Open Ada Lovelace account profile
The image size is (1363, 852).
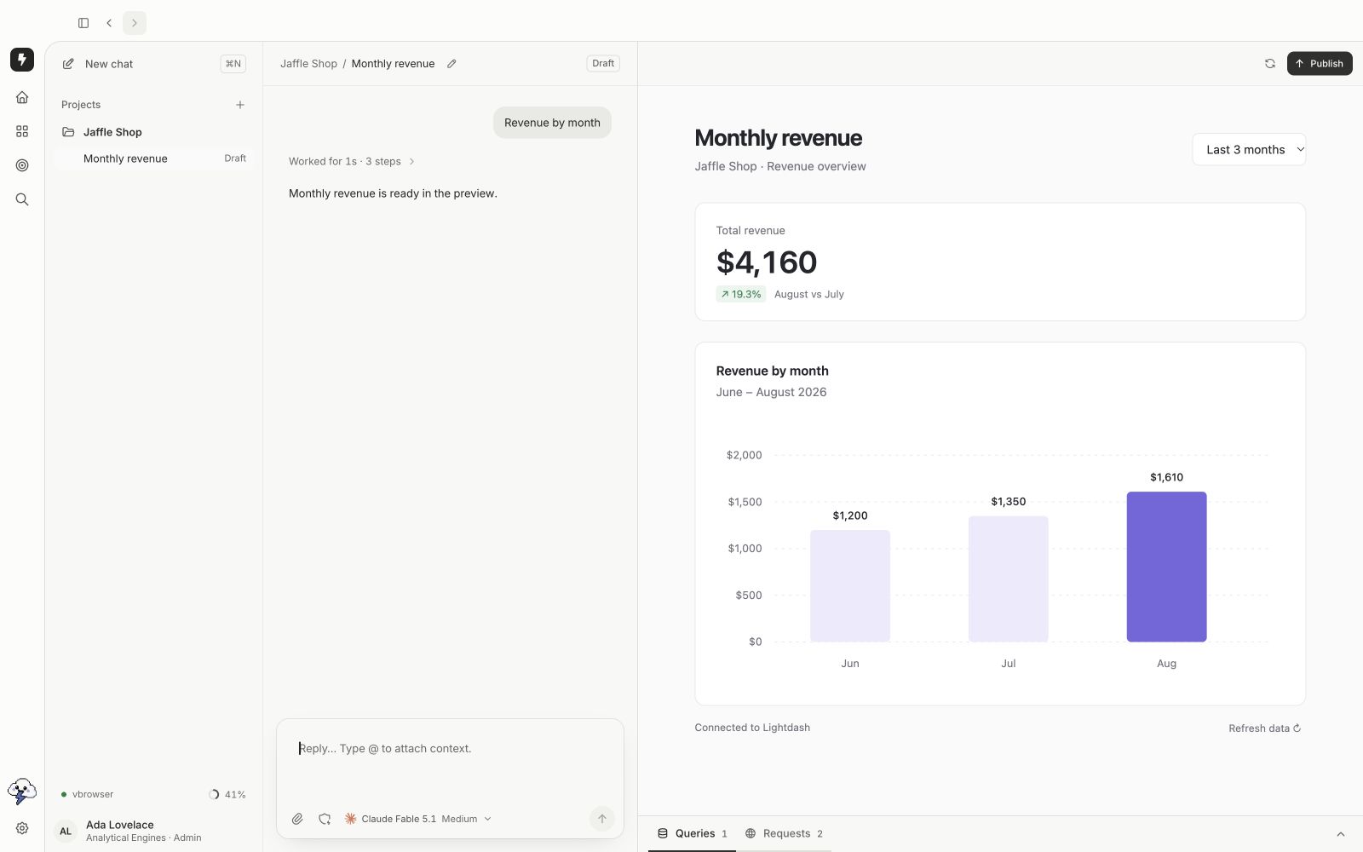153,831
